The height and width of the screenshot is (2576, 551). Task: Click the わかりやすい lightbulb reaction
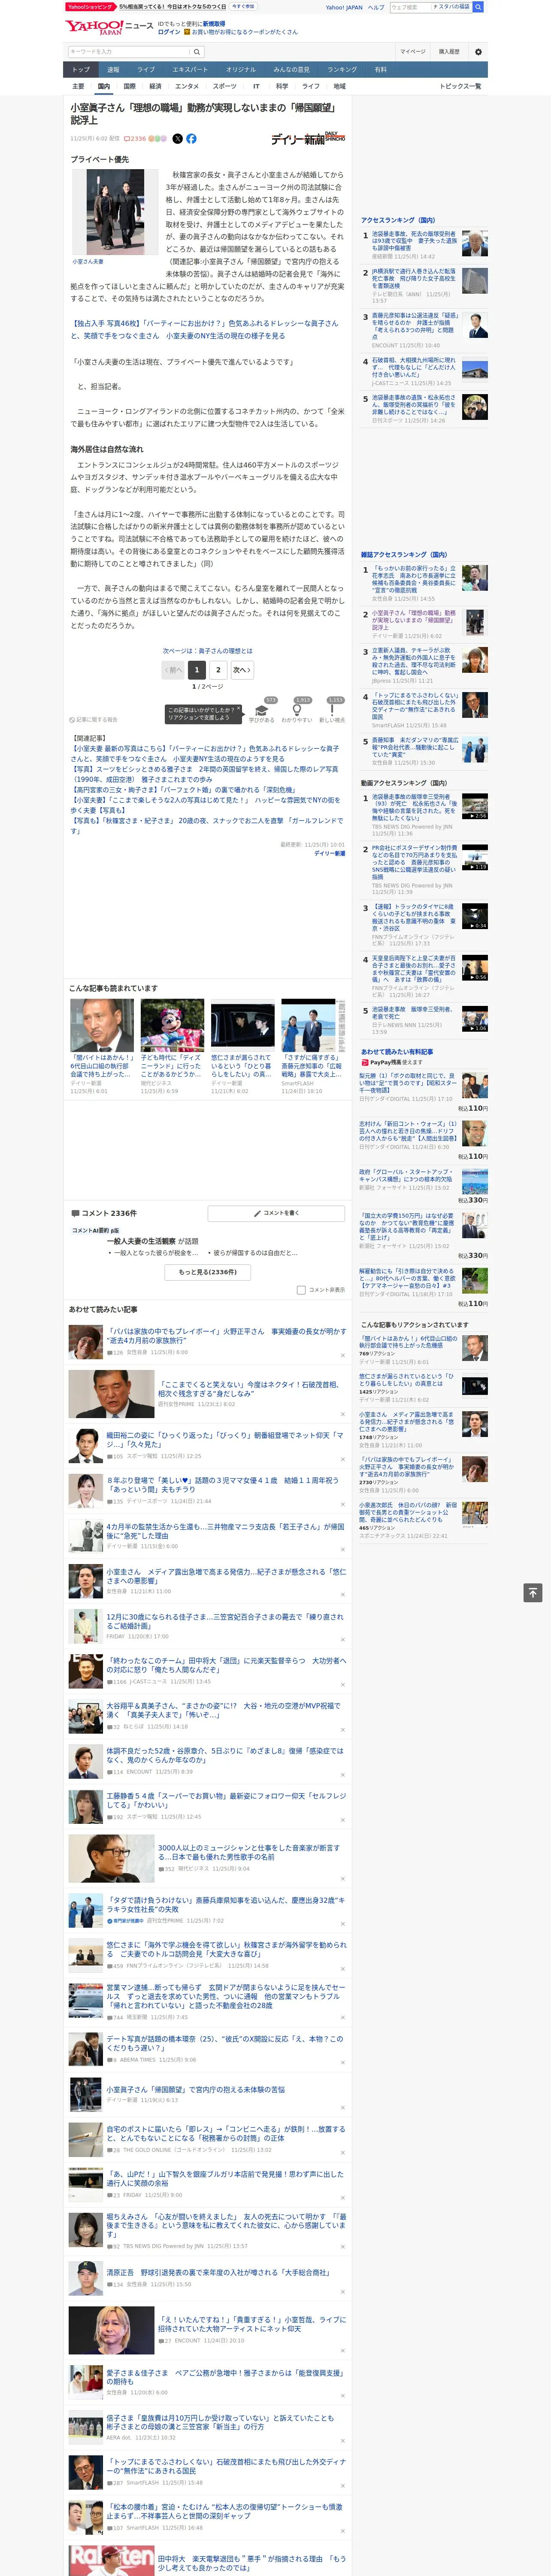pos(297,711)
